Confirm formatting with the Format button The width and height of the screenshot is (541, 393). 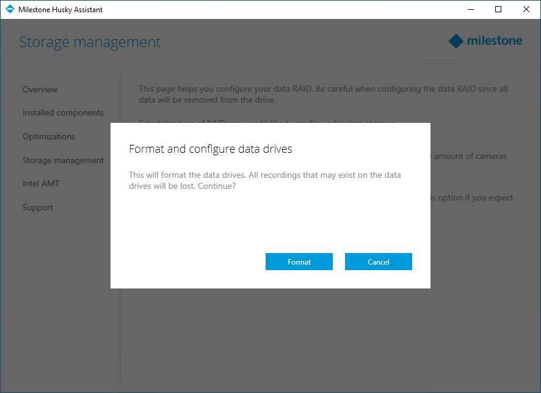tap(299, 262)
